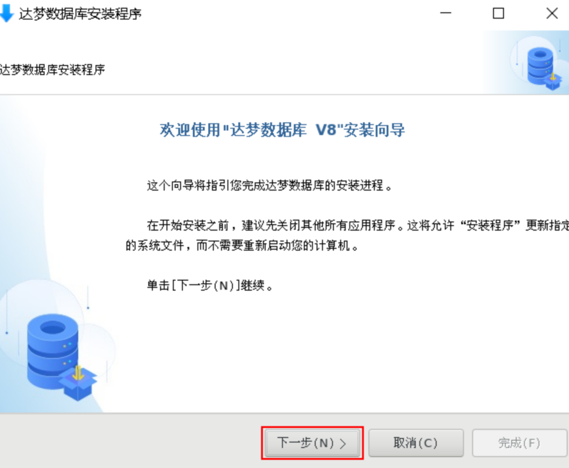Image resolution: width=569 pixels, height=468 pixels.
Task: Proceed with the 下一步(N) button
Action: click(312, 443)
